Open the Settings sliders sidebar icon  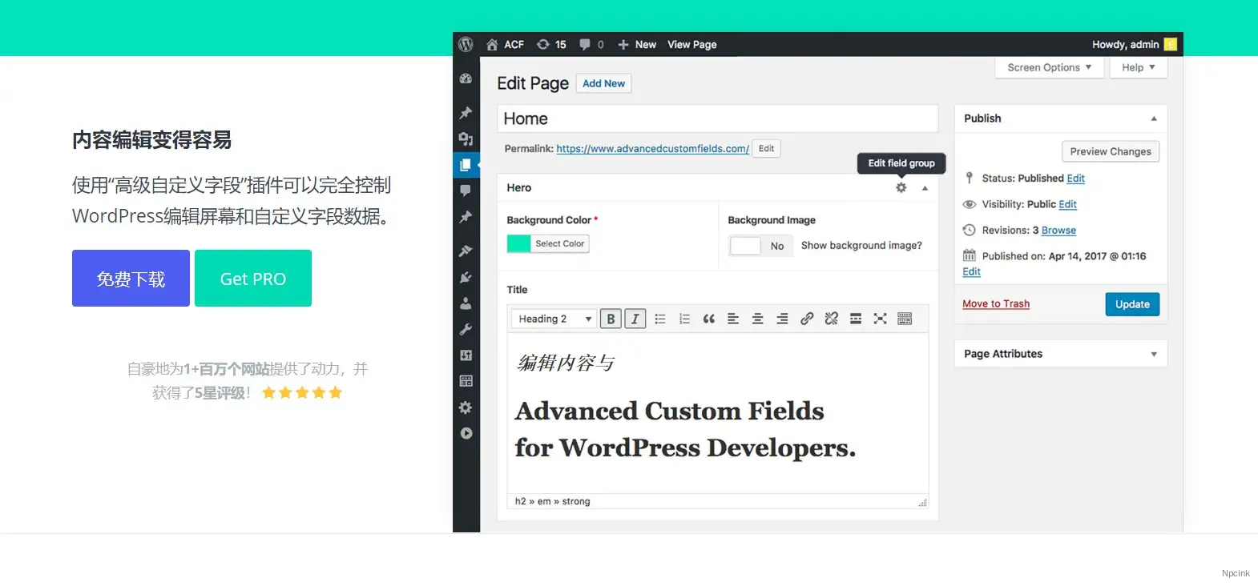(x=466, y=355)
